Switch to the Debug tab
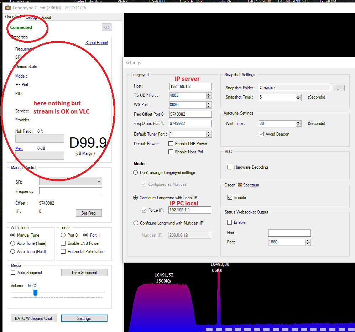 (x=31, y=17)
